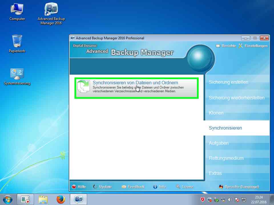Open taskbar clock showing 23:24
The width and height of the screenshot is (274, 205).
tap(259, 200)
